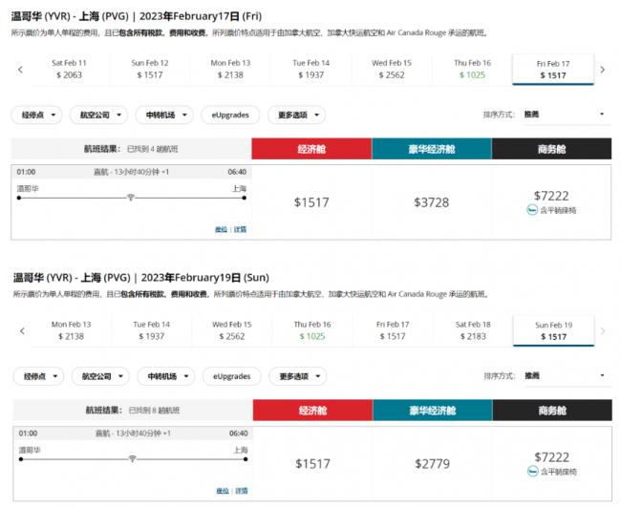Open 座位 link on the Feb 19 flight
621x507 pixels.
click(x=223, y=491)
